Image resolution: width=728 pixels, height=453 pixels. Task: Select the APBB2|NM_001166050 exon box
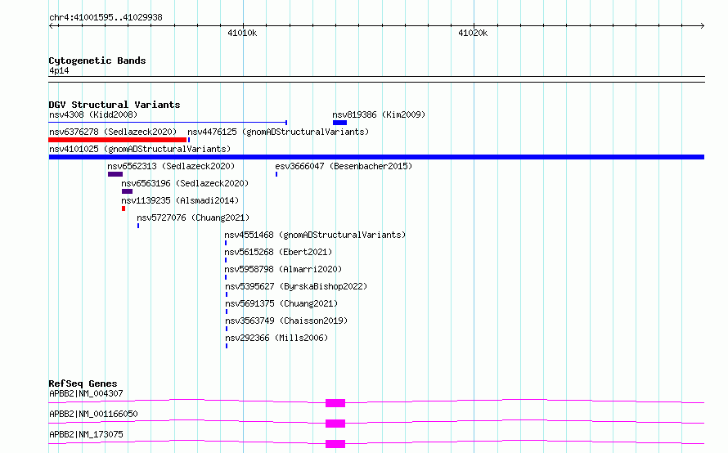click(335, 424)
